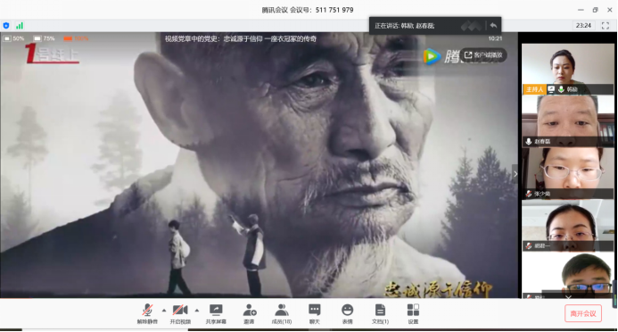Enter full screen mode
This screenshot has height=332, width=618.
606,26
